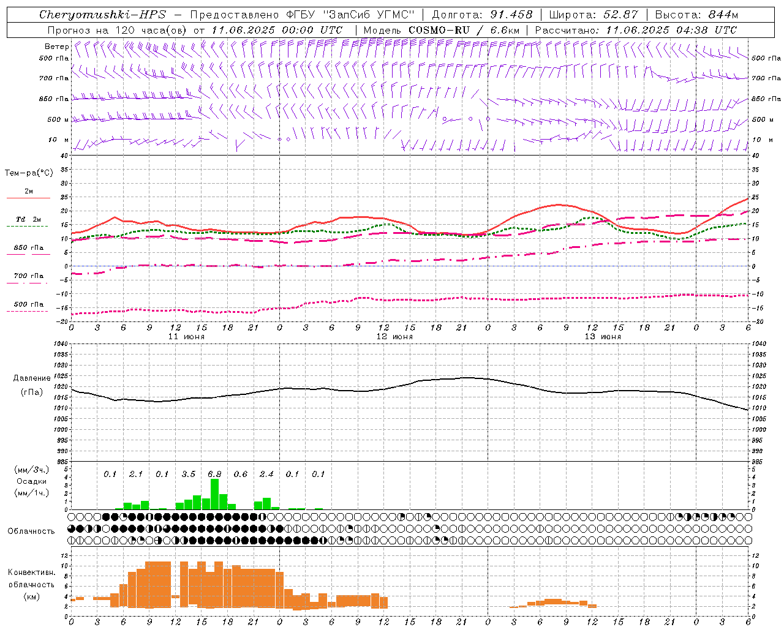This screenshot has height=627, width=784.
Task: Click the Конвективн. convective cloud label
Action: pos(31,573)
